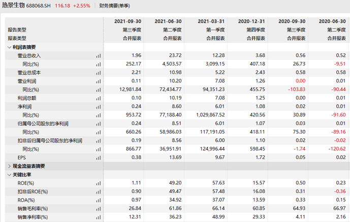This screenshot has width=350, height=222.
Task: Select the 2020-12-31 column header
Action: (x=251, y=21)
